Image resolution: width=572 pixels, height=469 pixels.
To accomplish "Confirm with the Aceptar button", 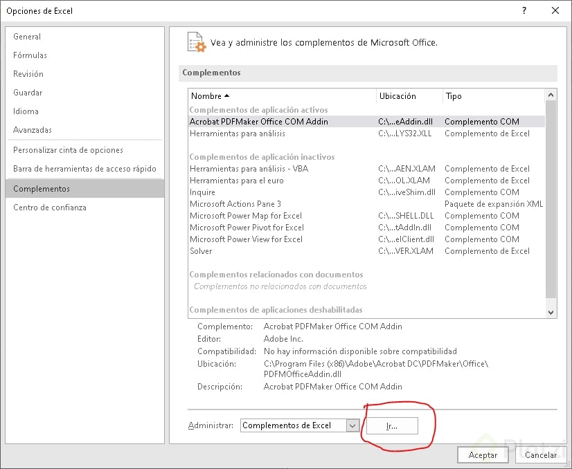I will (483, 454).
